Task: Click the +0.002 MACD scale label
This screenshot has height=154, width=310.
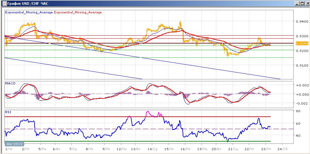Action: [x=302, y=85]
